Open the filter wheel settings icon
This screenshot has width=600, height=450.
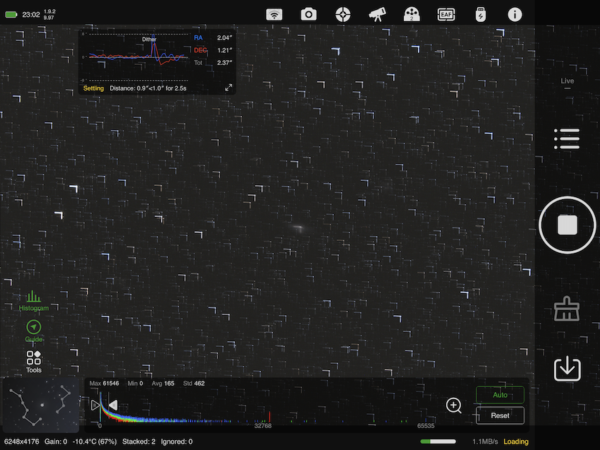coord(412,15)
